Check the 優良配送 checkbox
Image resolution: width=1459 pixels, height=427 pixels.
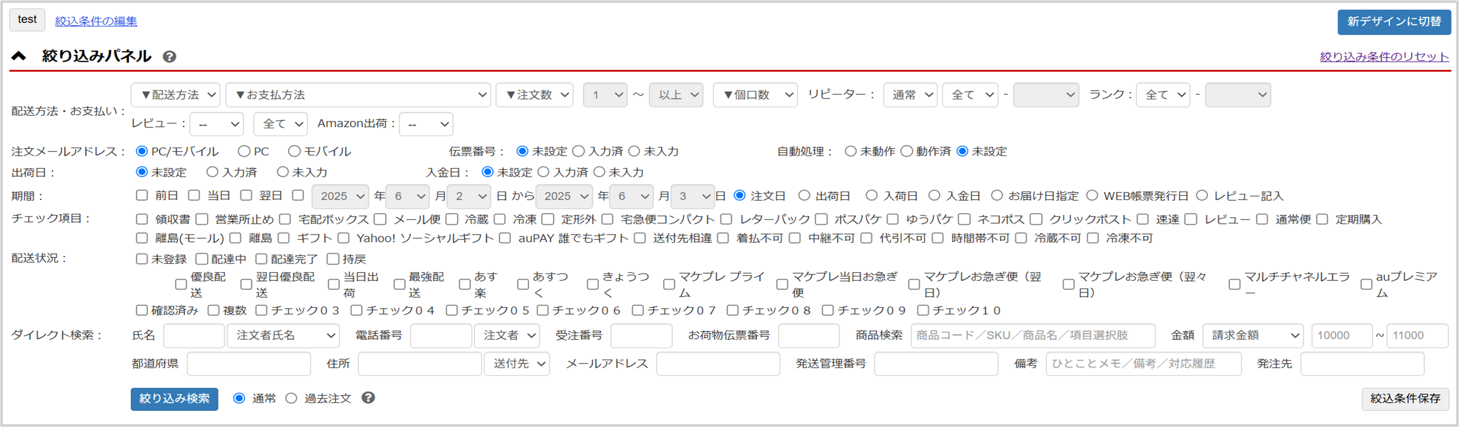[181, 284]
